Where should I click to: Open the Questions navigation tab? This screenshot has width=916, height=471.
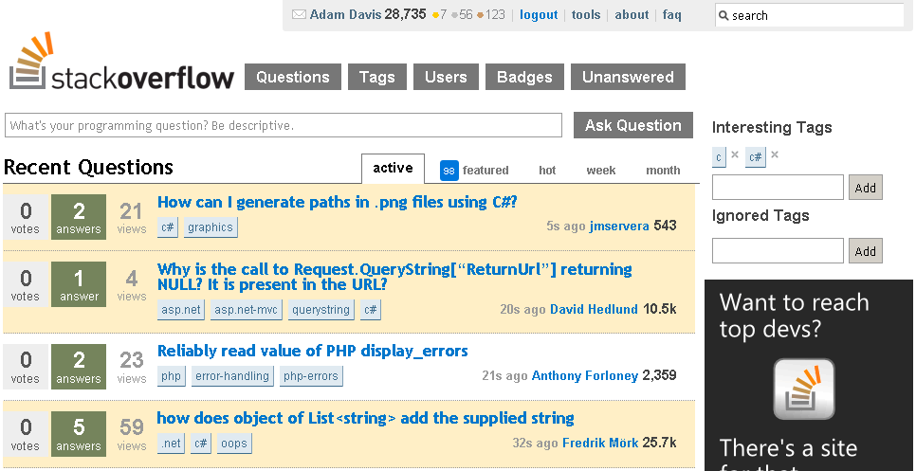coord(293,77)
